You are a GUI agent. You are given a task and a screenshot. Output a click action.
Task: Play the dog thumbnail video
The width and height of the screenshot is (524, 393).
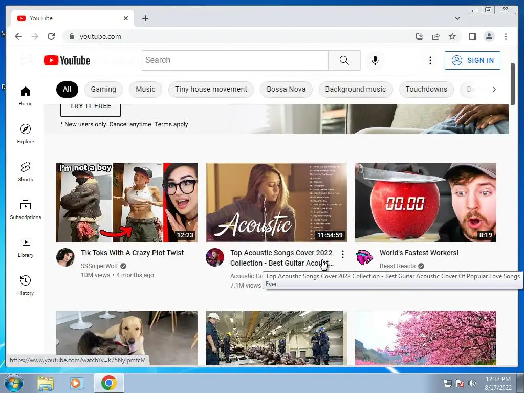click(x=127, y=338)
